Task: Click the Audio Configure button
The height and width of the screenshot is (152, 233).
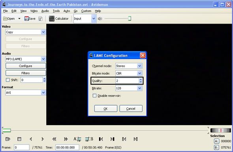Action: (26, 66)
